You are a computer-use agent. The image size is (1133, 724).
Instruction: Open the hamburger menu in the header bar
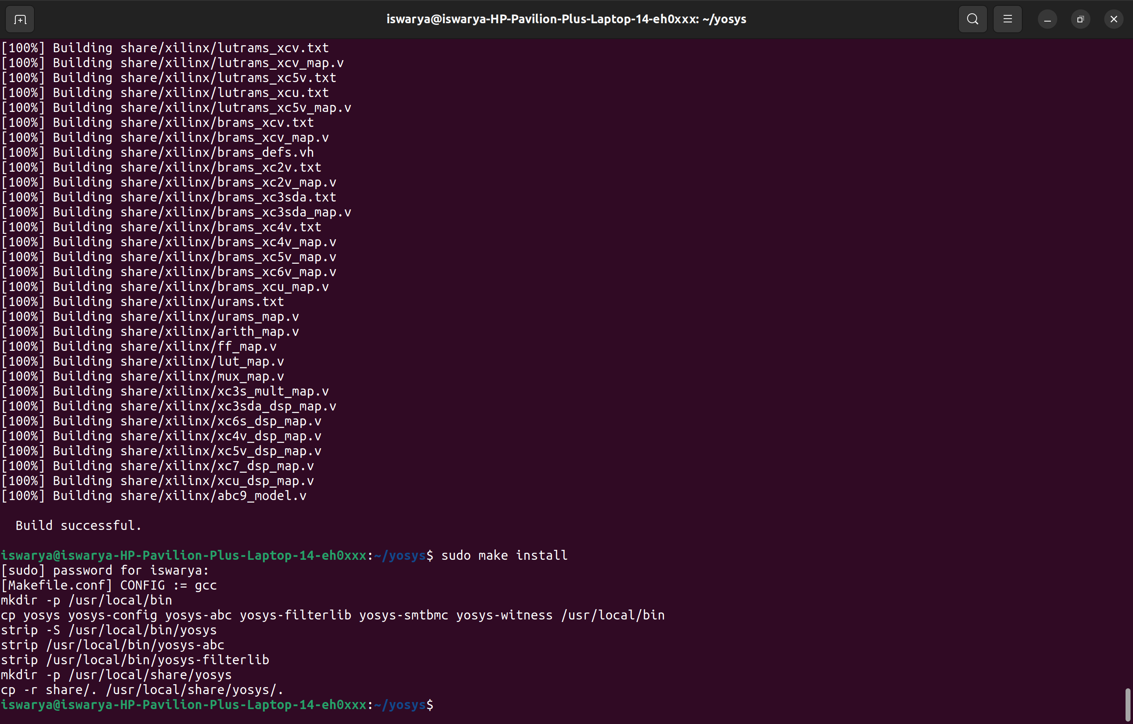point(1007,19)
